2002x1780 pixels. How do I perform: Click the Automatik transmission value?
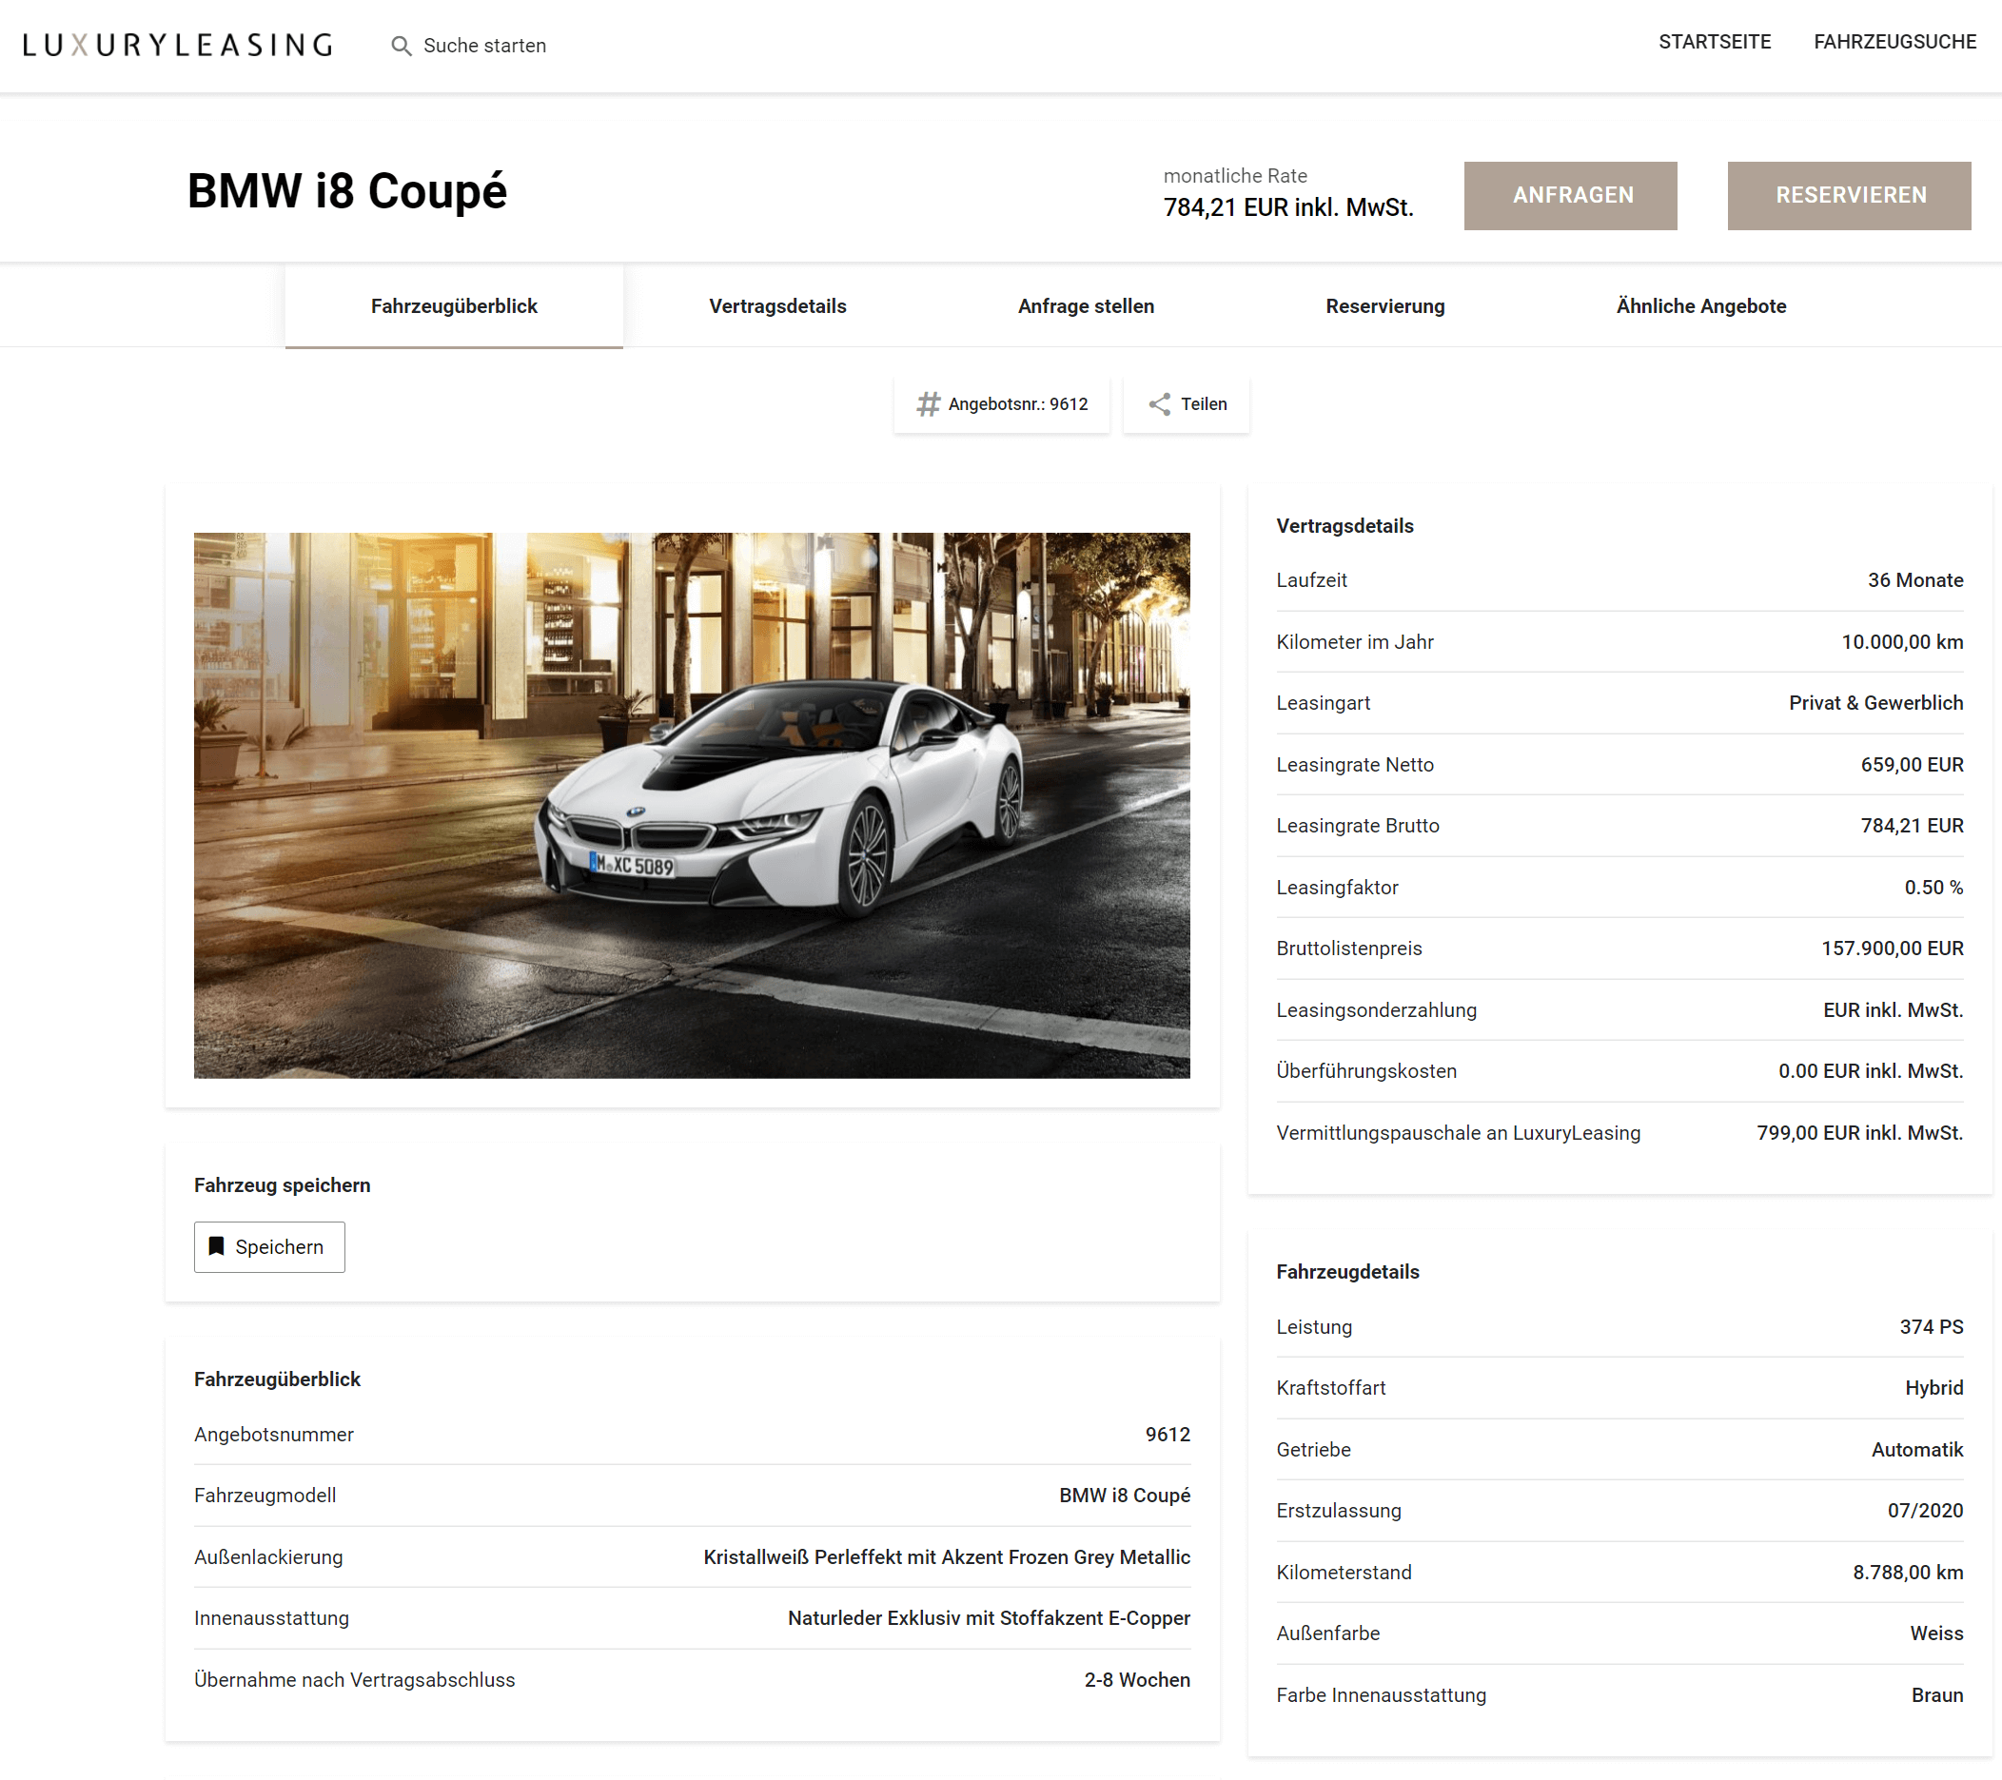click(x=1916, y=1449)
